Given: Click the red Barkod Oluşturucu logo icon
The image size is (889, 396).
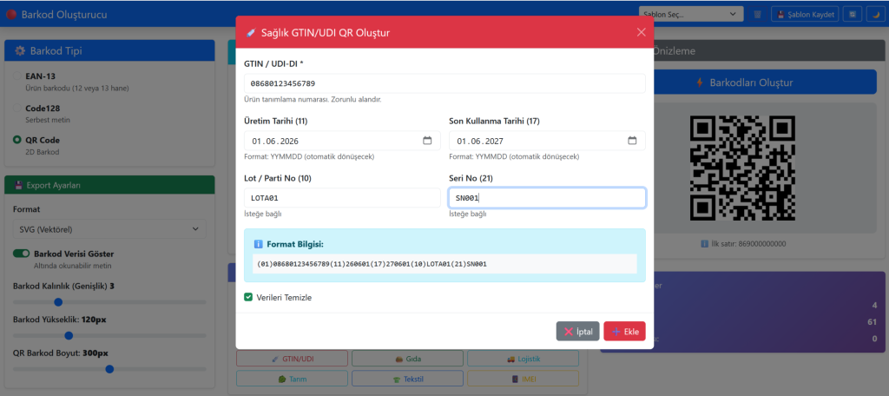Looking at the screenshot, I should click(11, 15).
